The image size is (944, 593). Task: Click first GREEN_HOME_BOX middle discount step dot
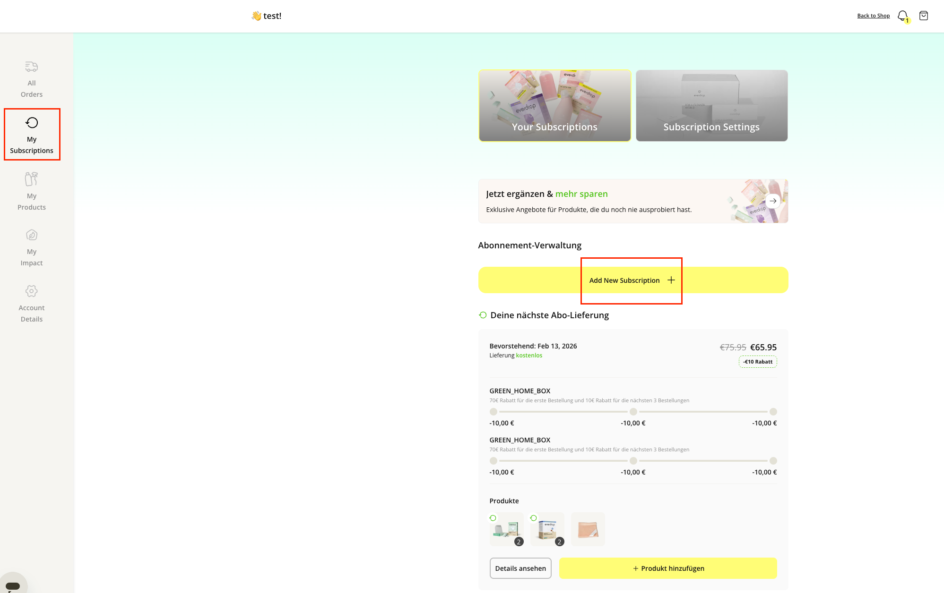633,412
